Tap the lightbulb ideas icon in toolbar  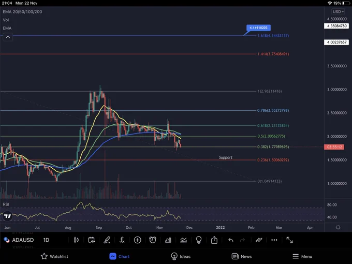point(199,240)
